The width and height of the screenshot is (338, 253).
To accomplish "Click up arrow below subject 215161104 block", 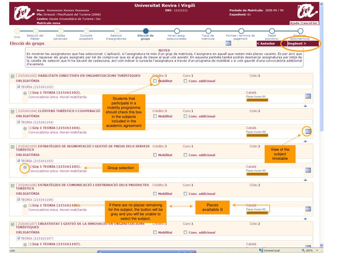I will tap(305, 141).
